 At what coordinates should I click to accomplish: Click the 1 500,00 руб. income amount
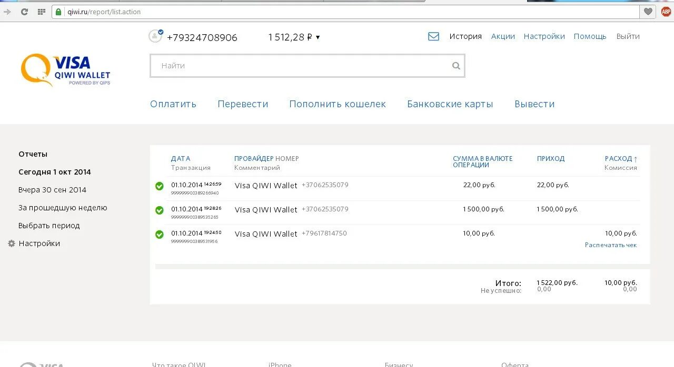click(557, 209)
